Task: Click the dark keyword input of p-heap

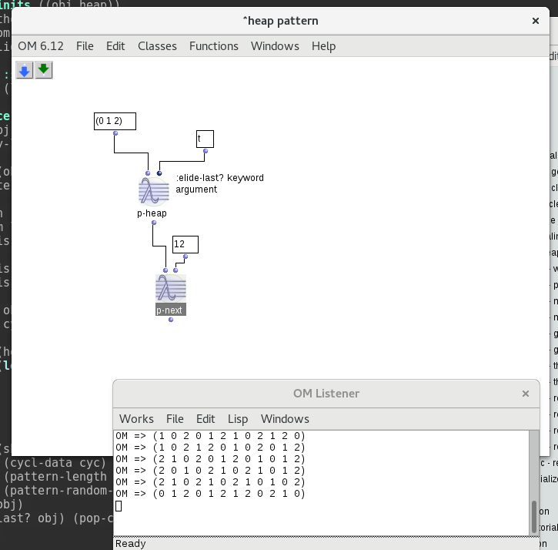Action: tap(159, 173)
